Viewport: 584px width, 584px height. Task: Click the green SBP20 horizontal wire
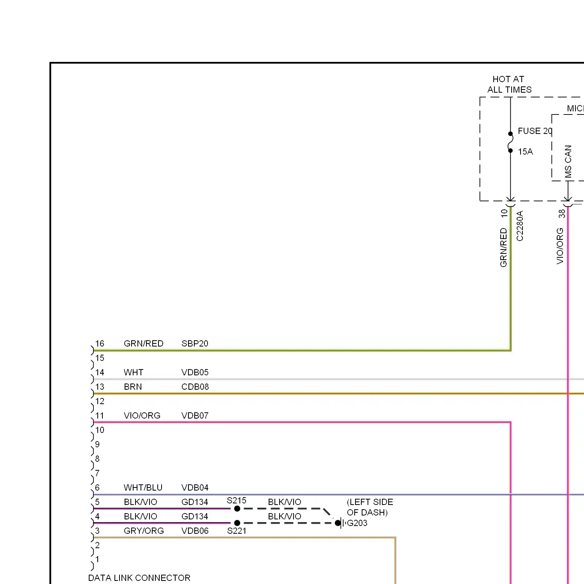(302, 350)
